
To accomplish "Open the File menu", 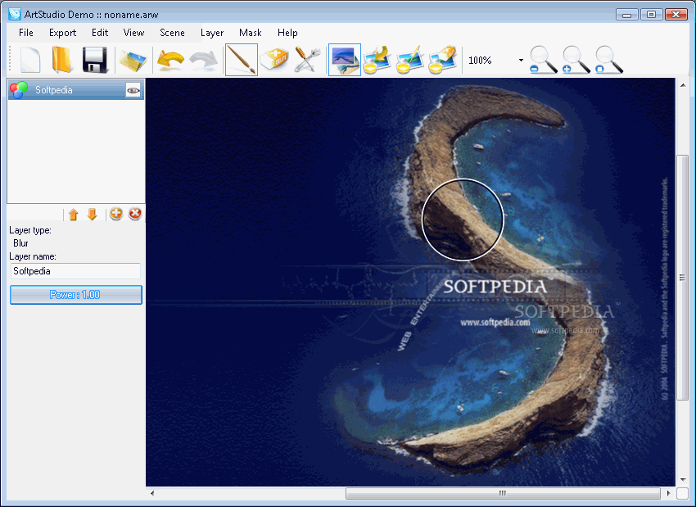I will (25, 33).
